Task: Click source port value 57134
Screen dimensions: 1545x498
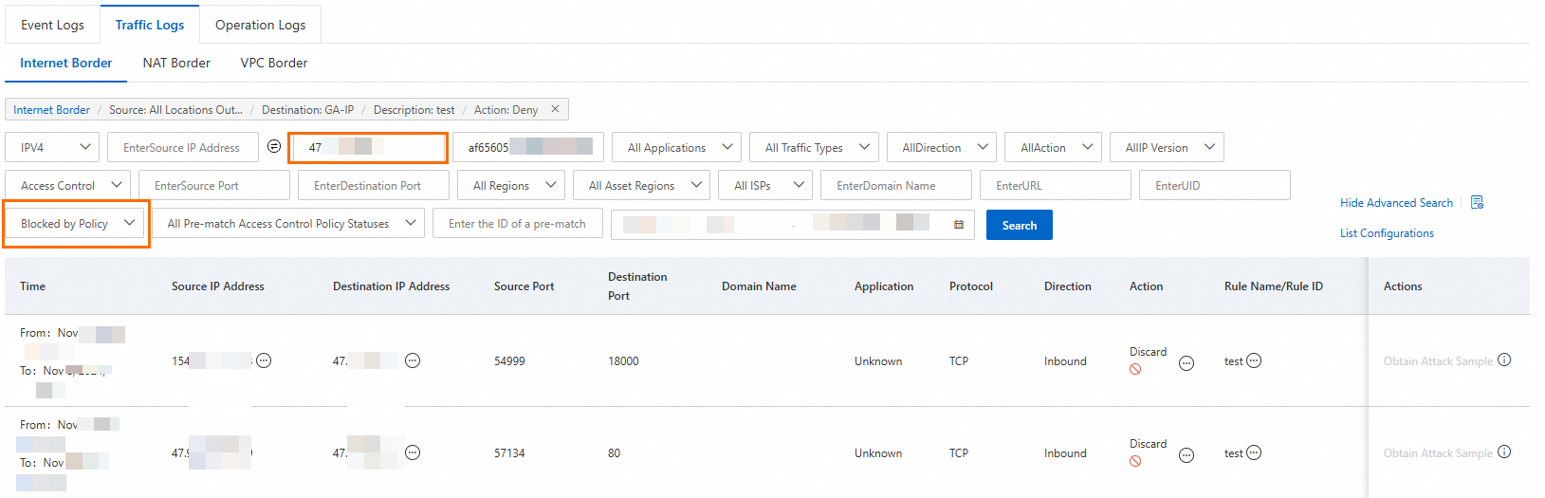Action: 509,452
